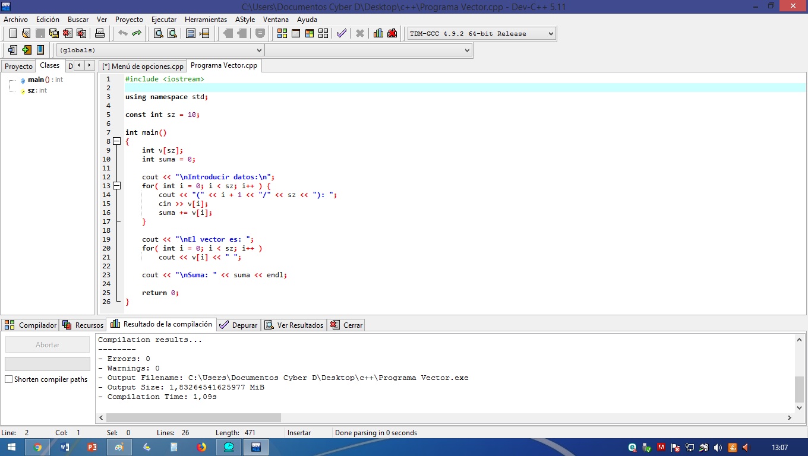The image size is (808, 456).
Task: Click the code line 'const int sz = 10;'
Action: (162, 115)
